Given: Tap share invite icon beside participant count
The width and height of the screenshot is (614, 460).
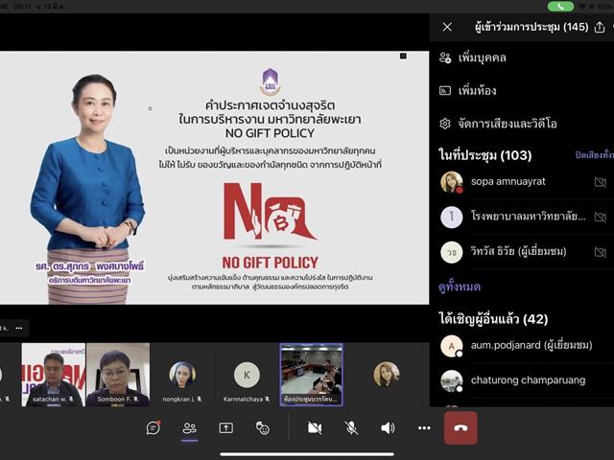Looking at the screenshot, I should click(x=600, y=27).
